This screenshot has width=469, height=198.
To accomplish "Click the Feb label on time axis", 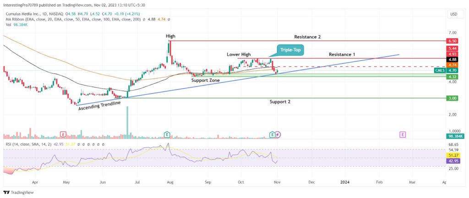I will click(380, 182).
